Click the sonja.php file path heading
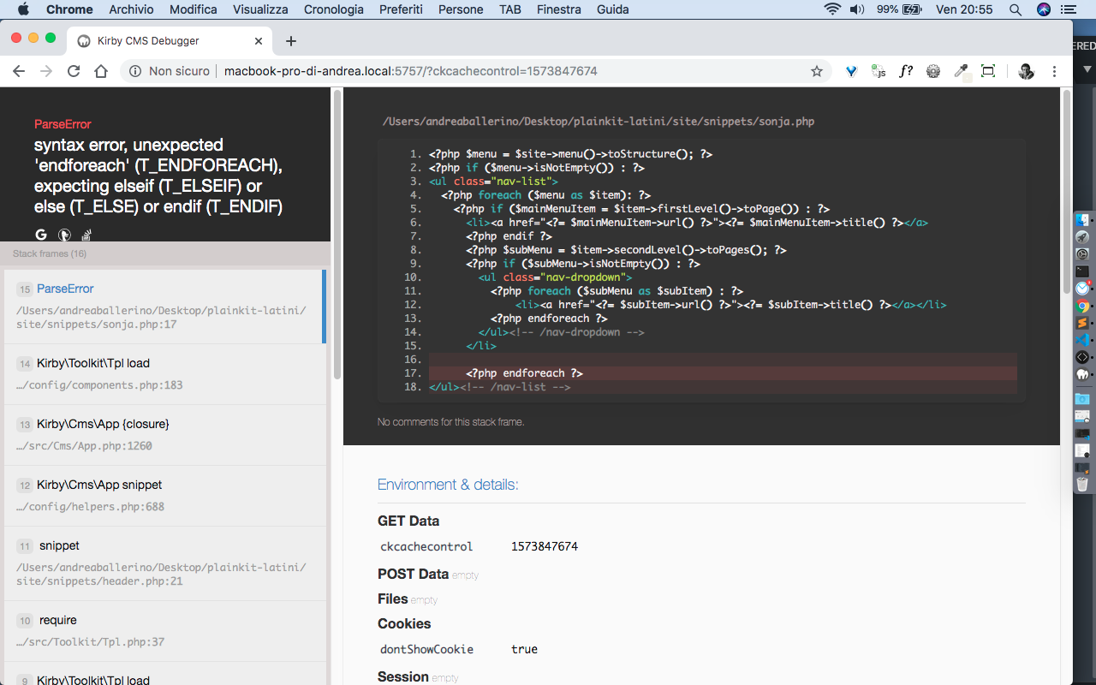Image resolution: width=1096 pixels, height=685 pixels. click(x=599, y=122)
